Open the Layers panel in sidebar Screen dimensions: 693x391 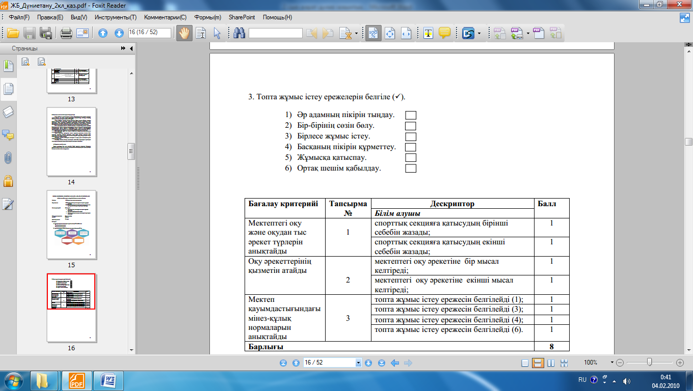pos(8,112)
